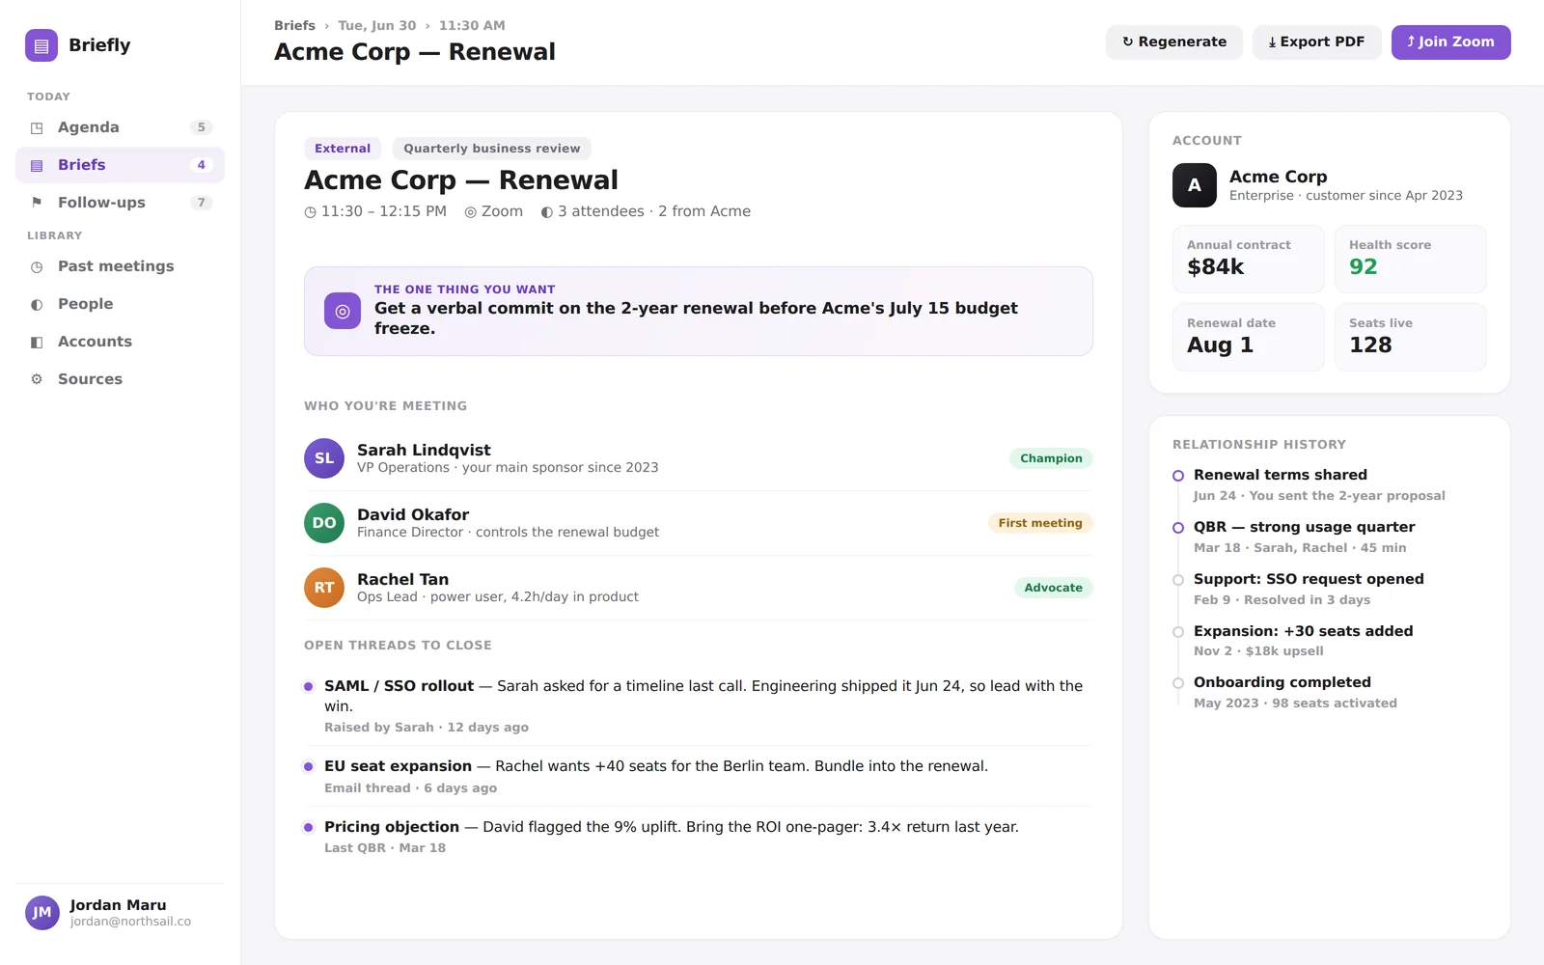Select the EU seat expansion thread

(699, 777)
